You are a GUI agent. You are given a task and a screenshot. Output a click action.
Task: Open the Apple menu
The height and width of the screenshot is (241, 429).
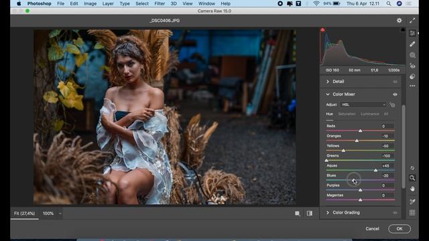(x=19, y=3)
